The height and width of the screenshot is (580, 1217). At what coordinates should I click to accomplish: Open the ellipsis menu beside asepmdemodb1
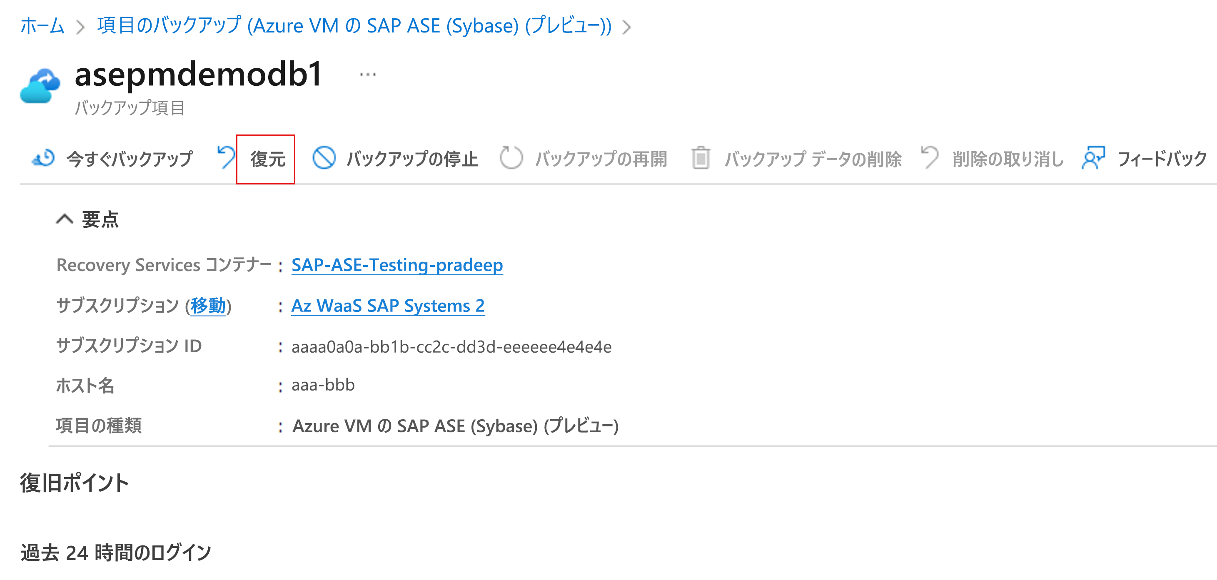(367, 75)
